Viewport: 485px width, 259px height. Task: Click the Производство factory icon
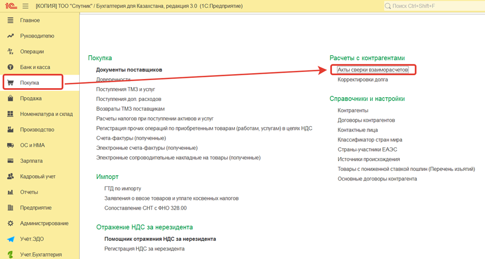[10, 129]
